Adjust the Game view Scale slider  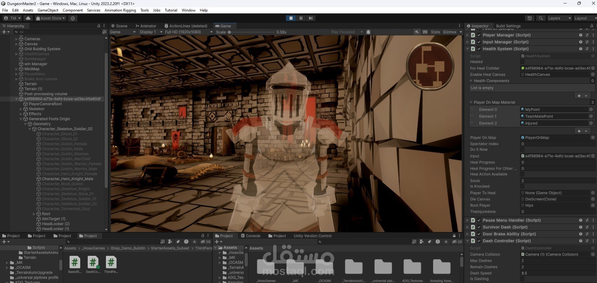click(251, 32)
